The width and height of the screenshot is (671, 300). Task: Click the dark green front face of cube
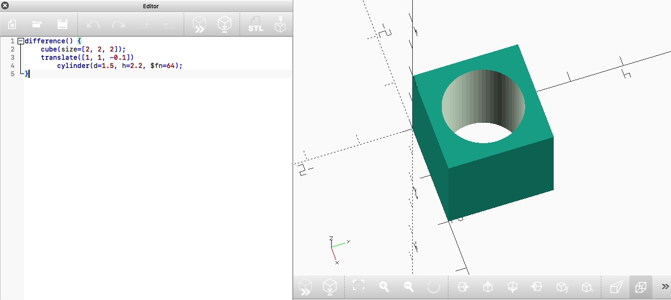coord(501,179)
